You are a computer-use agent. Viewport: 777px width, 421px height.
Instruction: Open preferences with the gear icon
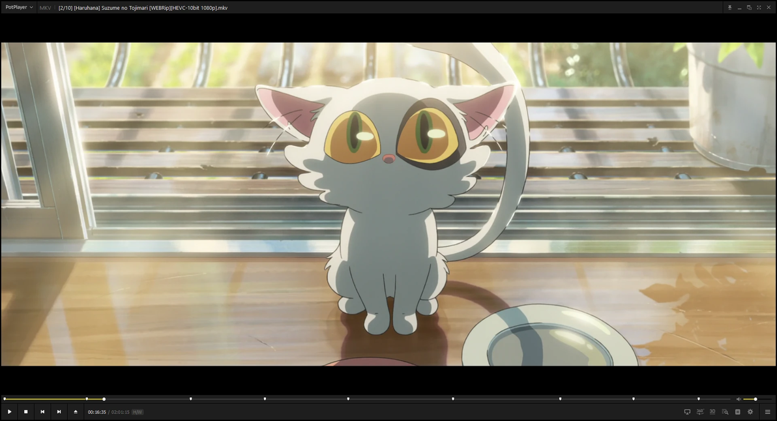[x=750, y=412]
